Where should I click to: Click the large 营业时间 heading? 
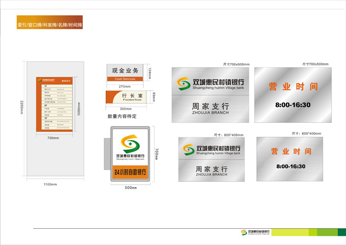[290, 87]
